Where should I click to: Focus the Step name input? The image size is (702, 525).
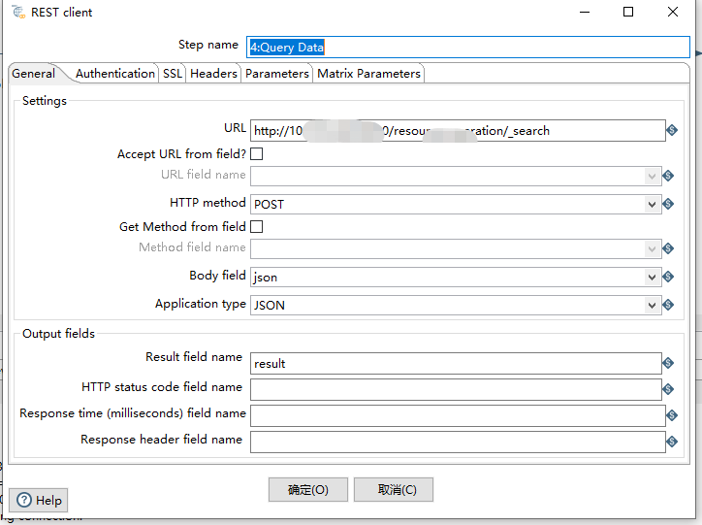(x=468, y=47)
